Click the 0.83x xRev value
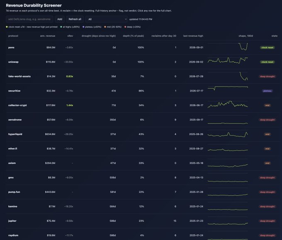 [70, 77]
